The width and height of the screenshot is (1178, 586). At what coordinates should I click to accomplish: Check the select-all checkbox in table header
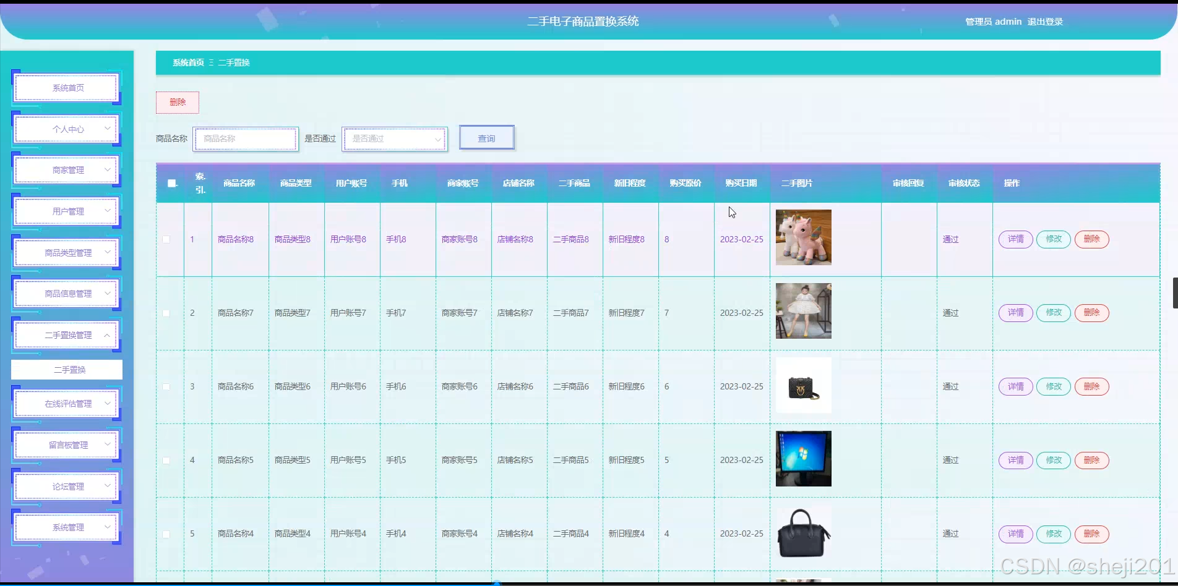(x=171, y=183)
